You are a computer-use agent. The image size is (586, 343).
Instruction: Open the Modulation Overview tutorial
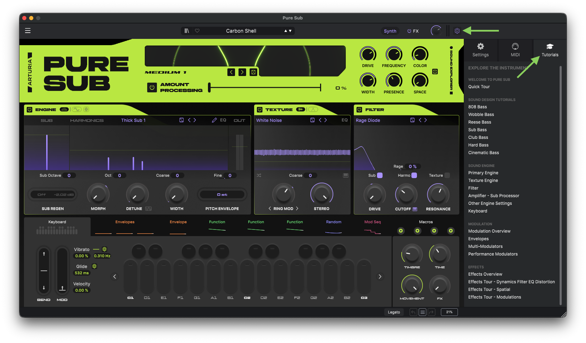pyautogui.click(x=489, y=231)
